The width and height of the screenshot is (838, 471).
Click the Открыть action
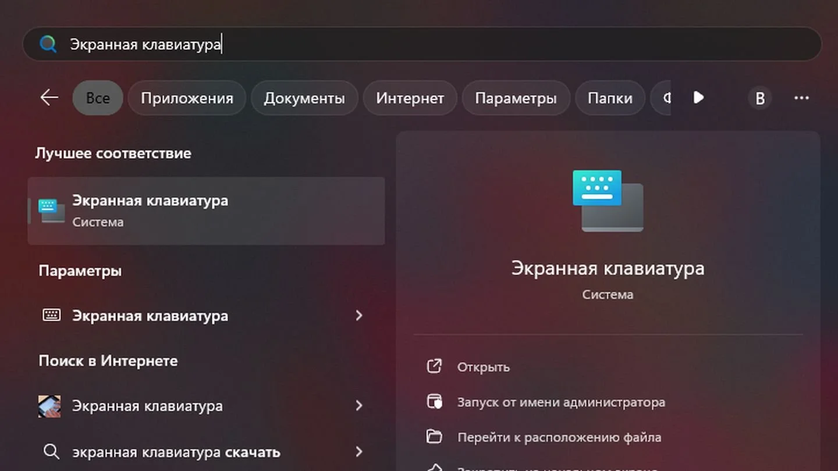(x=483, y=367)
